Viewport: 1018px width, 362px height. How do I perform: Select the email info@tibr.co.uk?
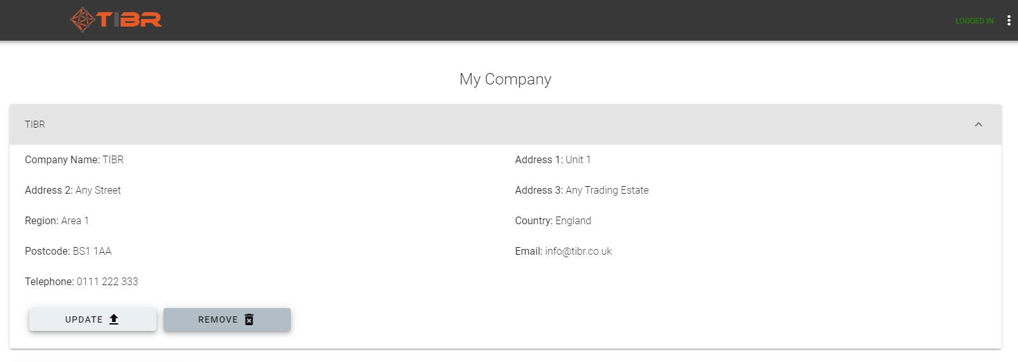coord(578,251)
